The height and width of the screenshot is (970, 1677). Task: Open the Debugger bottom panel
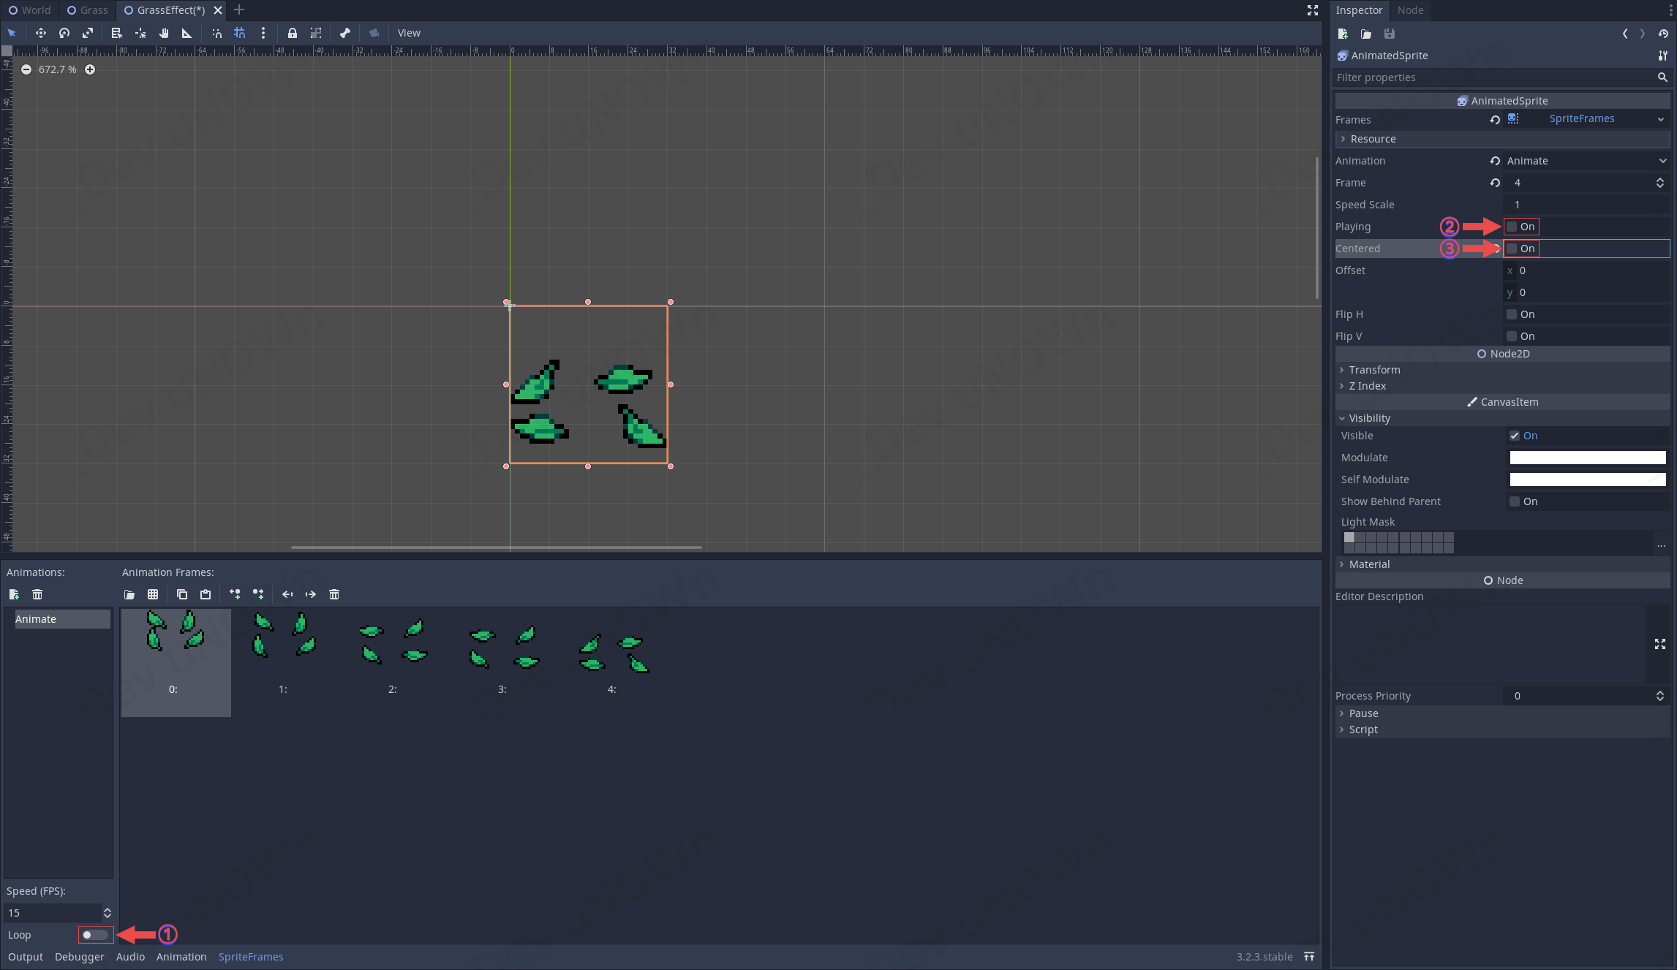(x=79, y=957)
